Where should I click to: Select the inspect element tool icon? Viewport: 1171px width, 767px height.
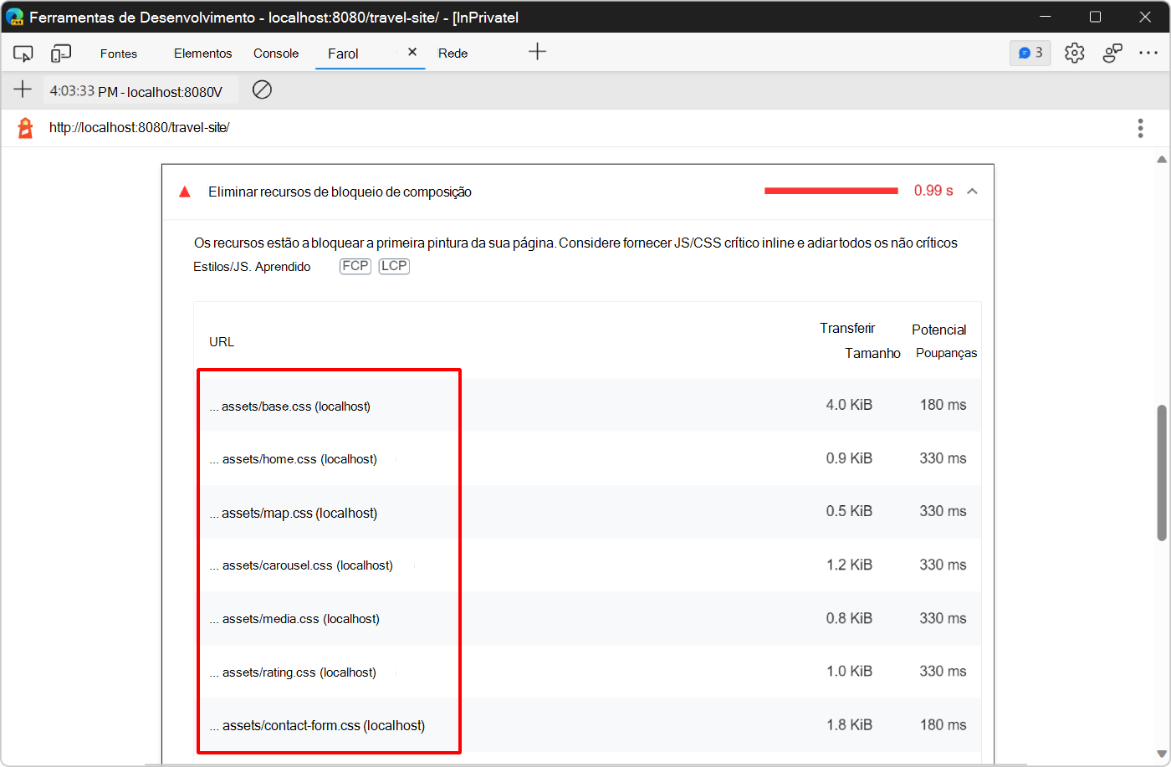point(23,52)
